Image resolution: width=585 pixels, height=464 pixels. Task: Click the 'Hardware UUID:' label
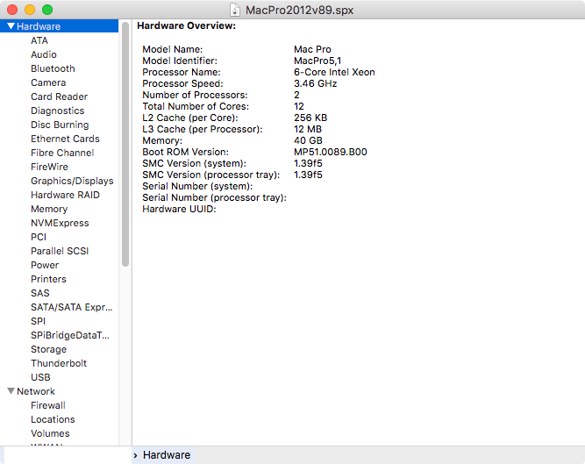[x=179, y=209]
